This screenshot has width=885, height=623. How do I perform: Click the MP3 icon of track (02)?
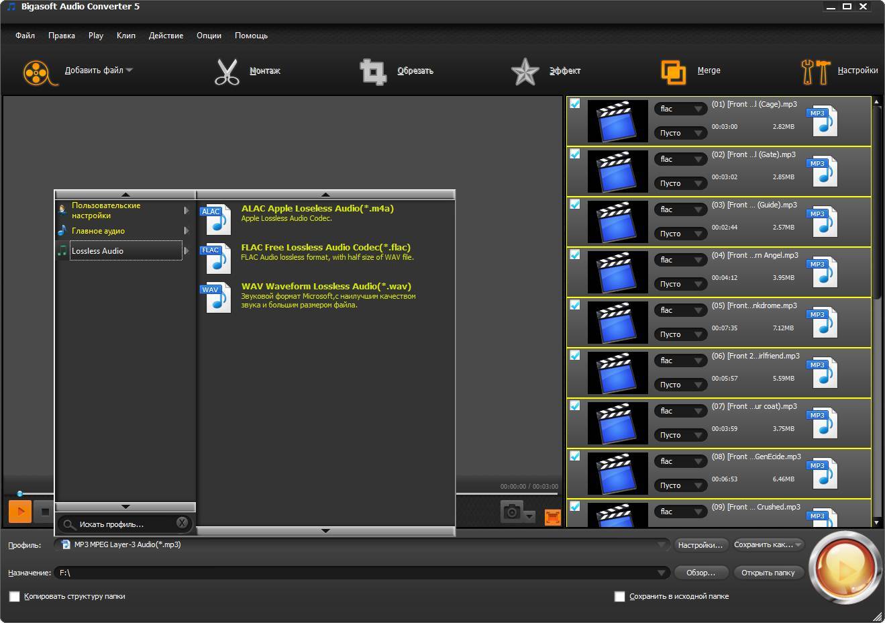[822, 171]
